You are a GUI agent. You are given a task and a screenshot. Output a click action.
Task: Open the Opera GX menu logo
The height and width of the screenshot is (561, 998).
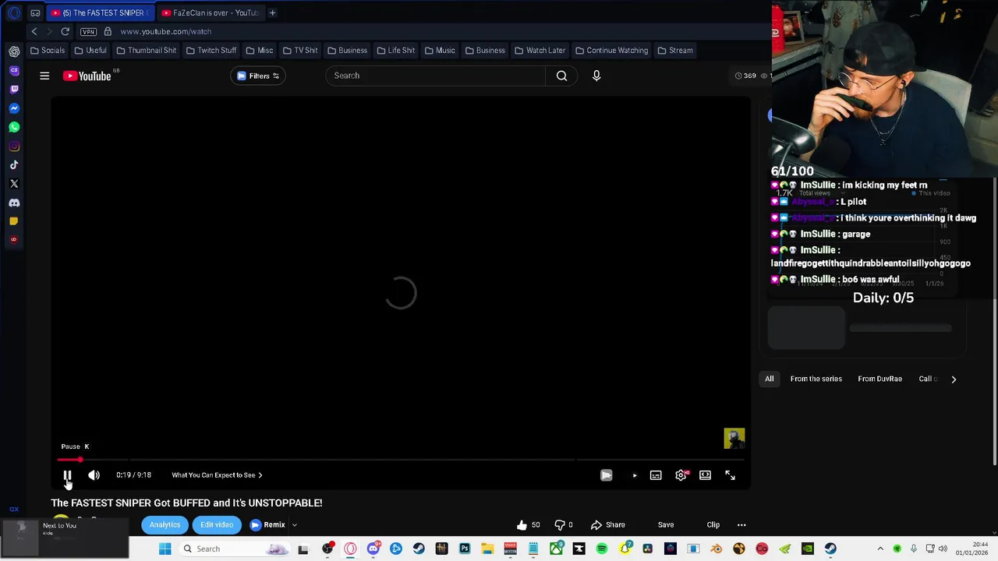tap(14, 12)
